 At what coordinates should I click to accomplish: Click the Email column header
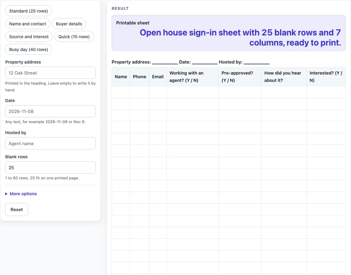[158, 76]
